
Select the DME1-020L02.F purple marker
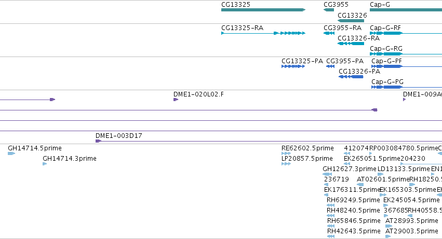176,100
